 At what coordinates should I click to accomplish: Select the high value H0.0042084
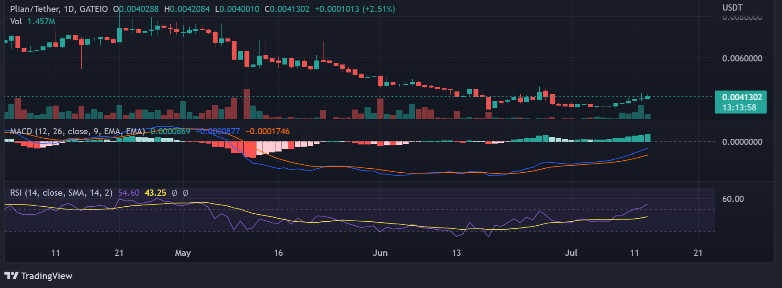(187, 9)
